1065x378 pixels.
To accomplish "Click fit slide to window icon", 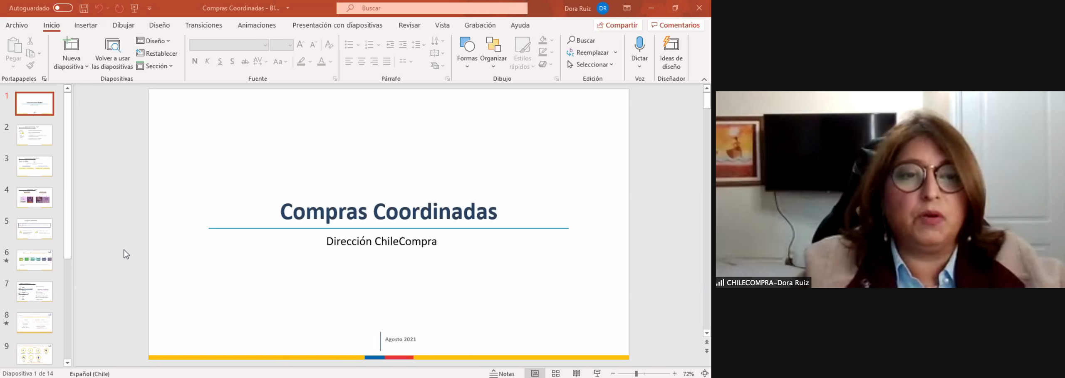I will click(704, 373).
